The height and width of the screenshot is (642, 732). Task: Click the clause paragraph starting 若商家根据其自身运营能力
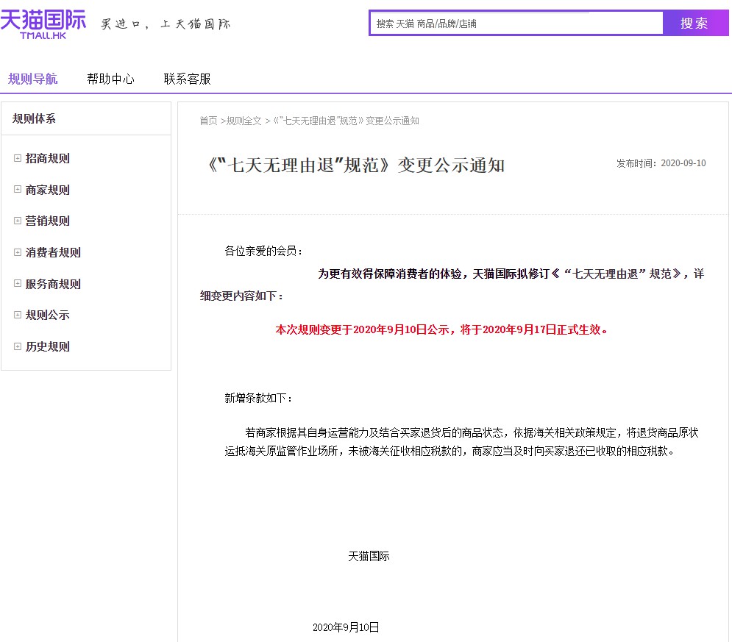pyautogui.click(x=461, y=442)
